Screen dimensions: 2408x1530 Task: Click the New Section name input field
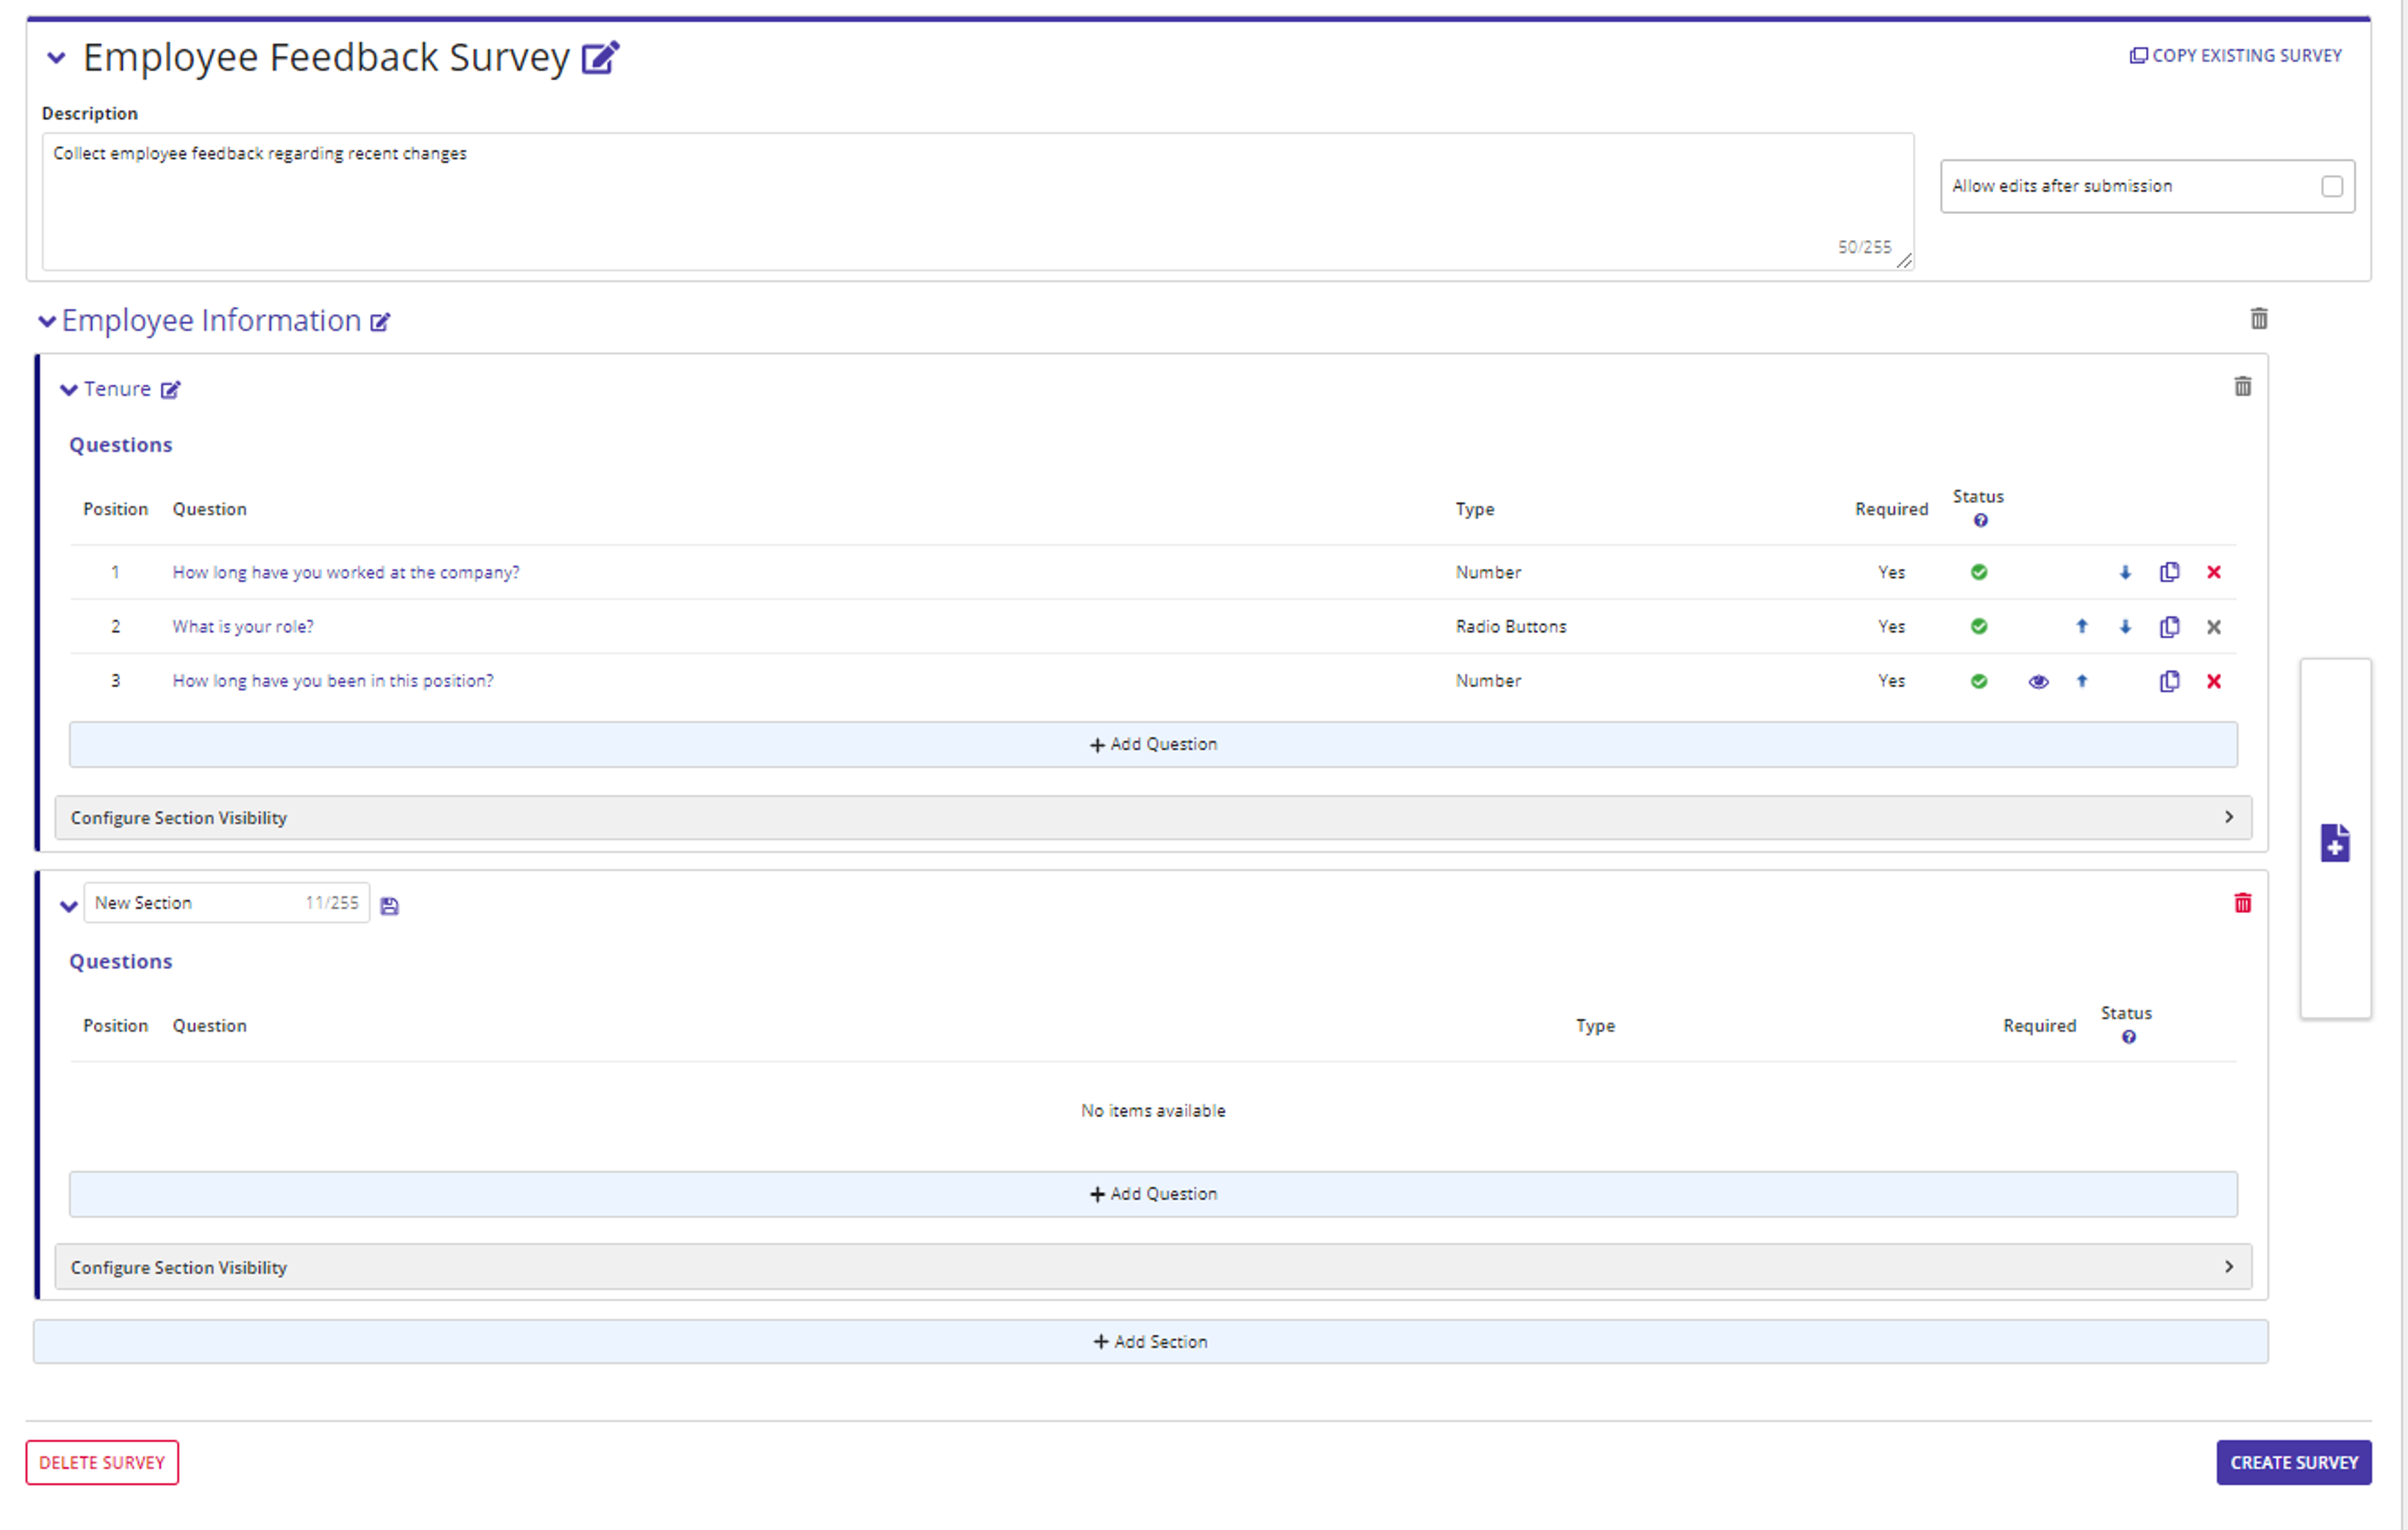(227, 903)
